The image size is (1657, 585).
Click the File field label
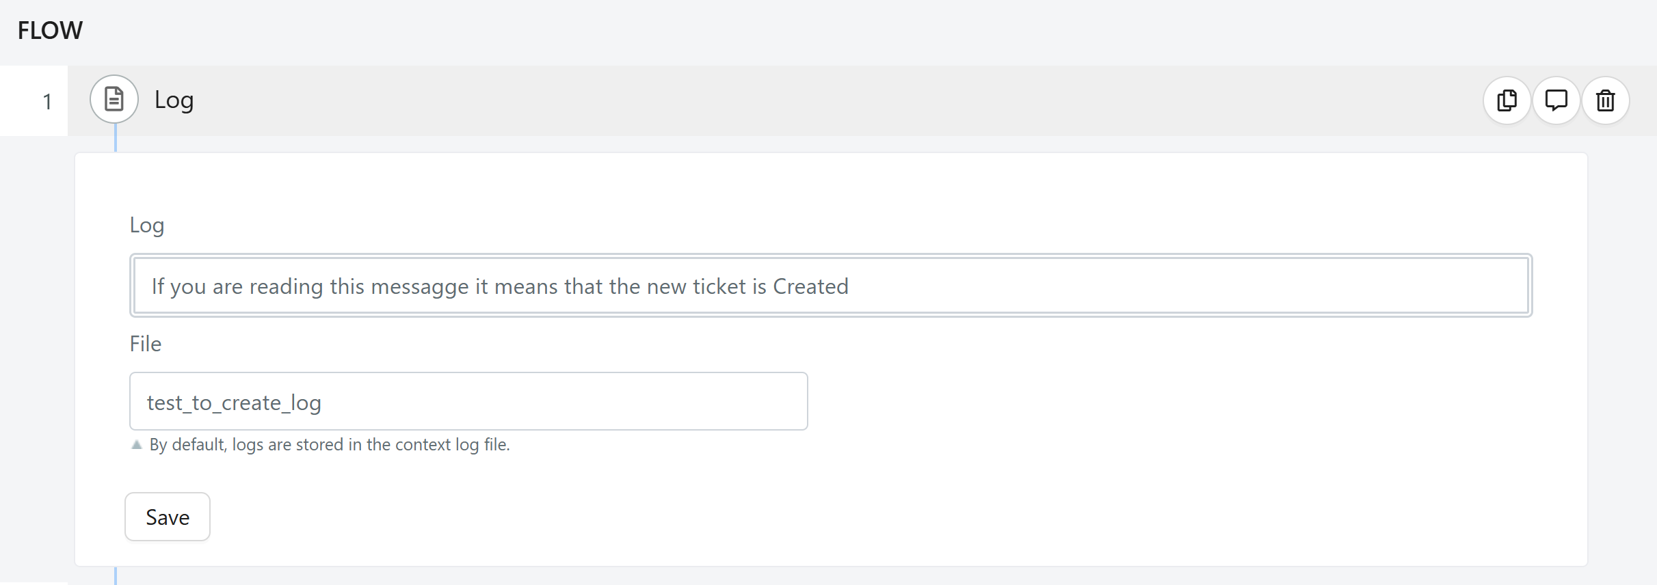(x=146, y=344)
